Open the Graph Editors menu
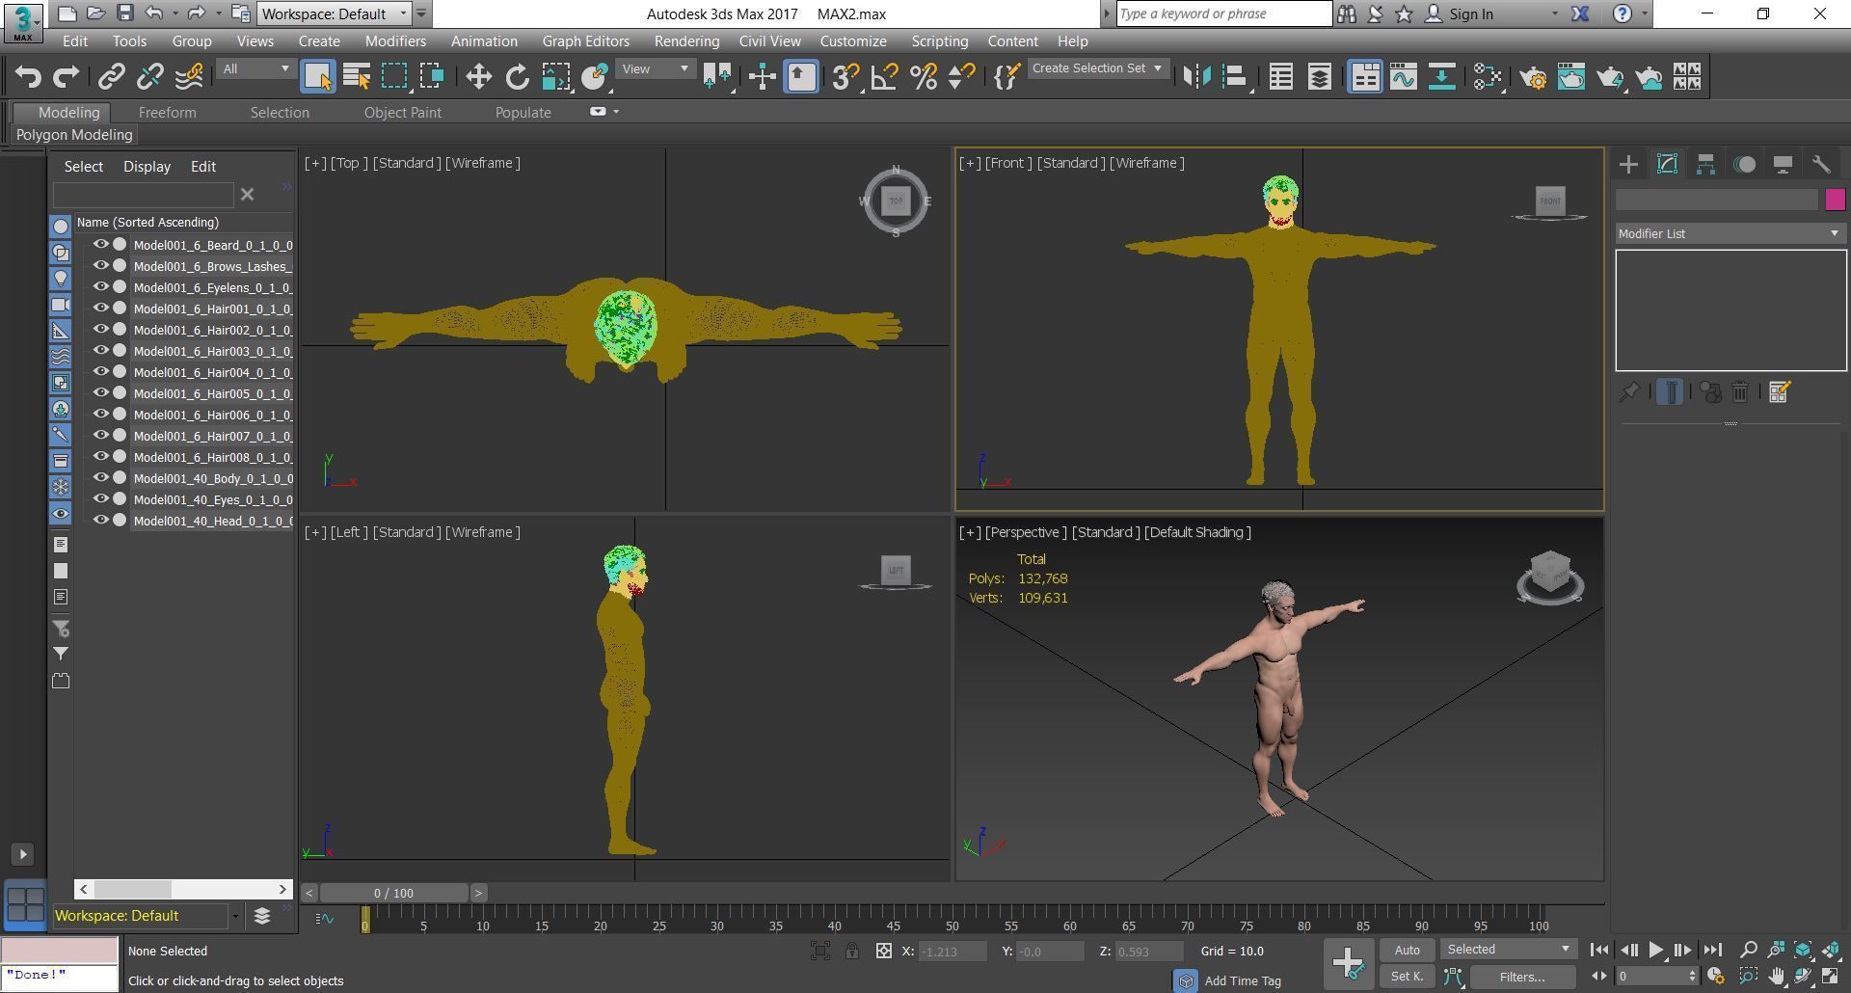This screenshot has height=993, width=1851. click(x=585, y=41)
